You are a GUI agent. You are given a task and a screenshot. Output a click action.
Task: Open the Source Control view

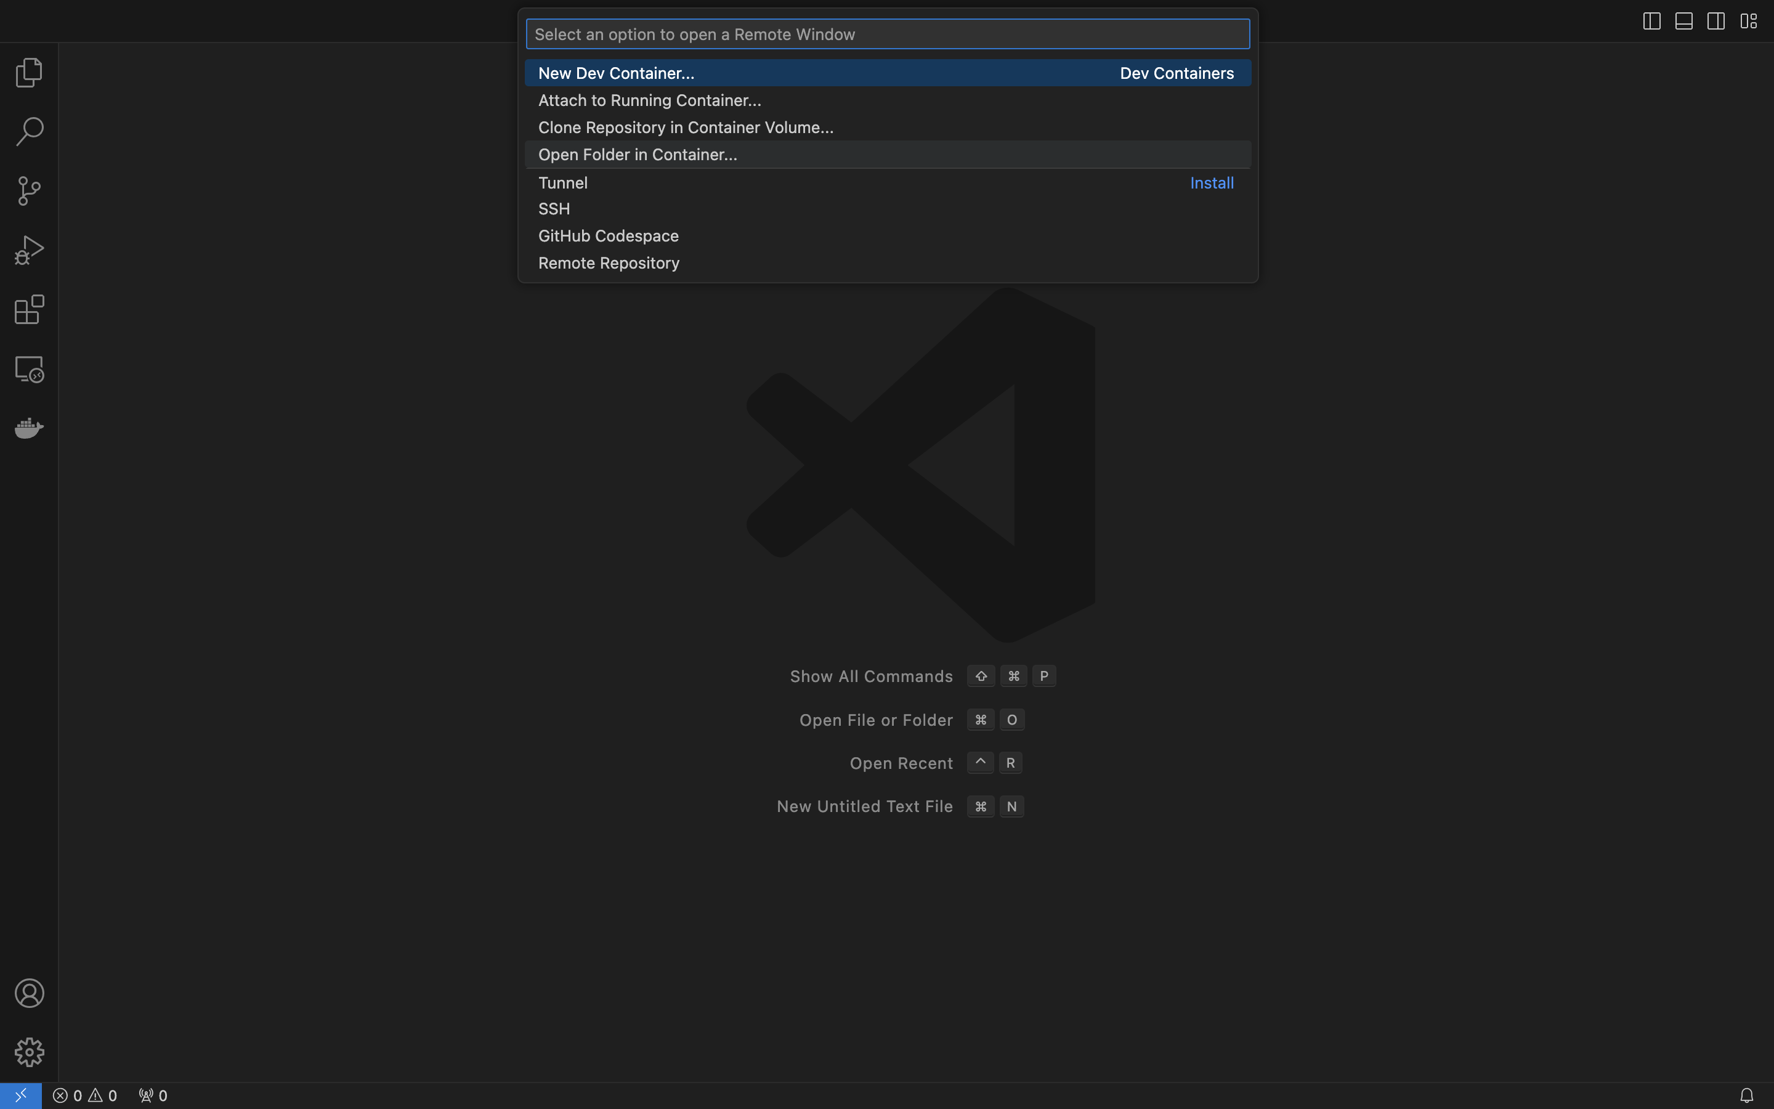pos(30,191)
